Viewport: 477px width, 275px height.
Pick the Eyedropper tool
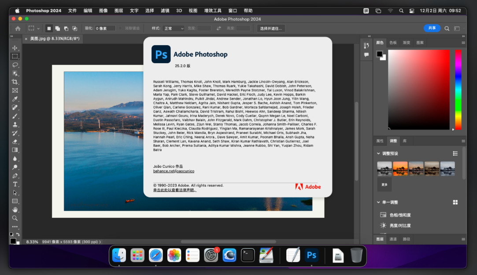[x=15, y=99]
